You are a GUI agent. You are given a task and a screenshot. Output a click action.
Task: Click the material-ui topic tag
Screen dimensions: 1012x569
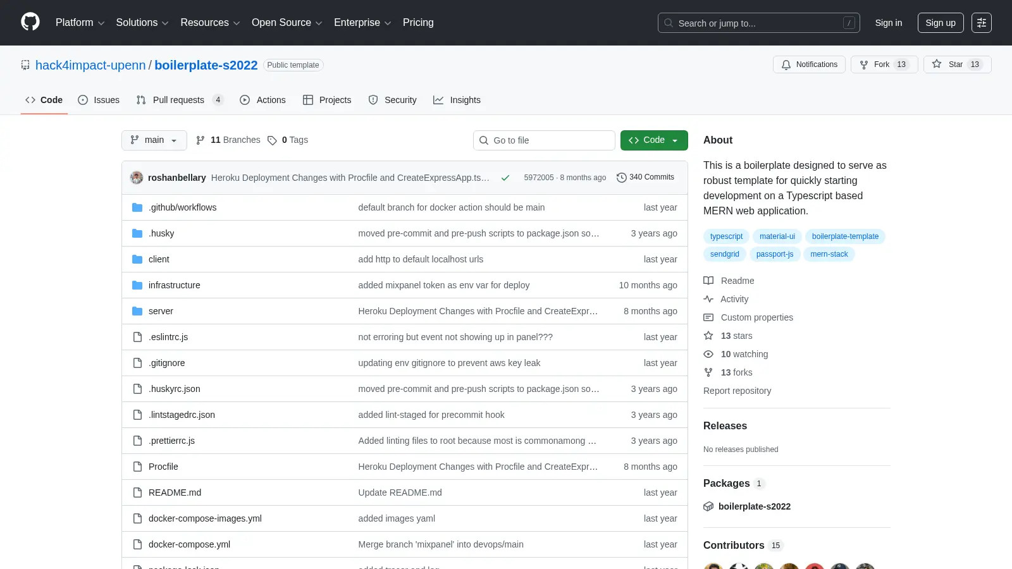tap(777, 236)
